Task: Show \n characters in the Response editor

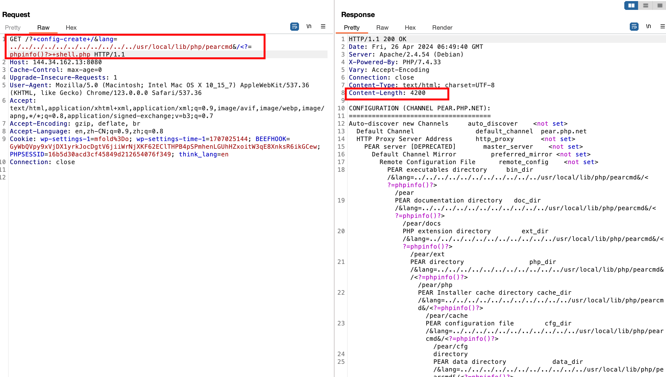Action: point(648,26)
